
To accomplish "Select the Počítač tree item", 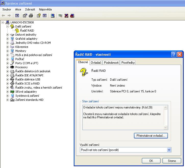I will tap(20, 59).
